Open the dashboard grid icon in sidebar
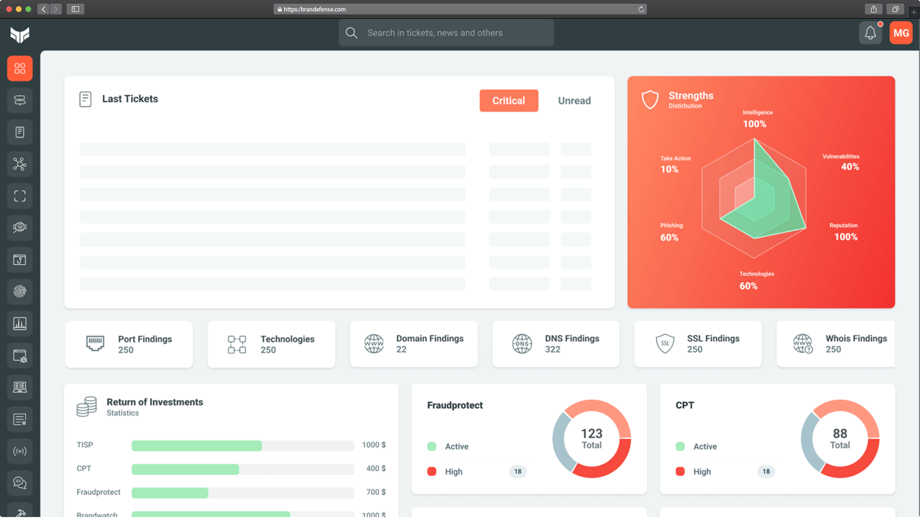Viewport: 920px width, 518px height. (20, 68)
